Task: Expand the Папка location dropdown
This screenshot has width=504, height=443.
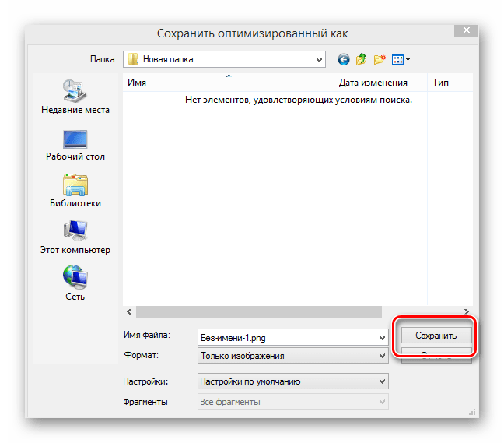Action: (x=319, y=59)
